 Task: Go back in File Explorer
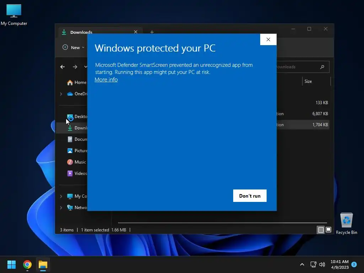click(x=63, y=67)
